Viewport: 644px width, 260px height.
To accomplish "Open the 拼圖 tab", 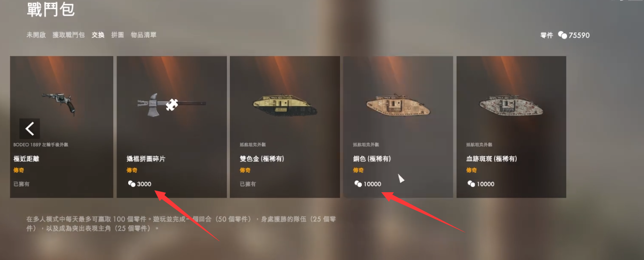I will pyautogui.click(x=118, y=35).
